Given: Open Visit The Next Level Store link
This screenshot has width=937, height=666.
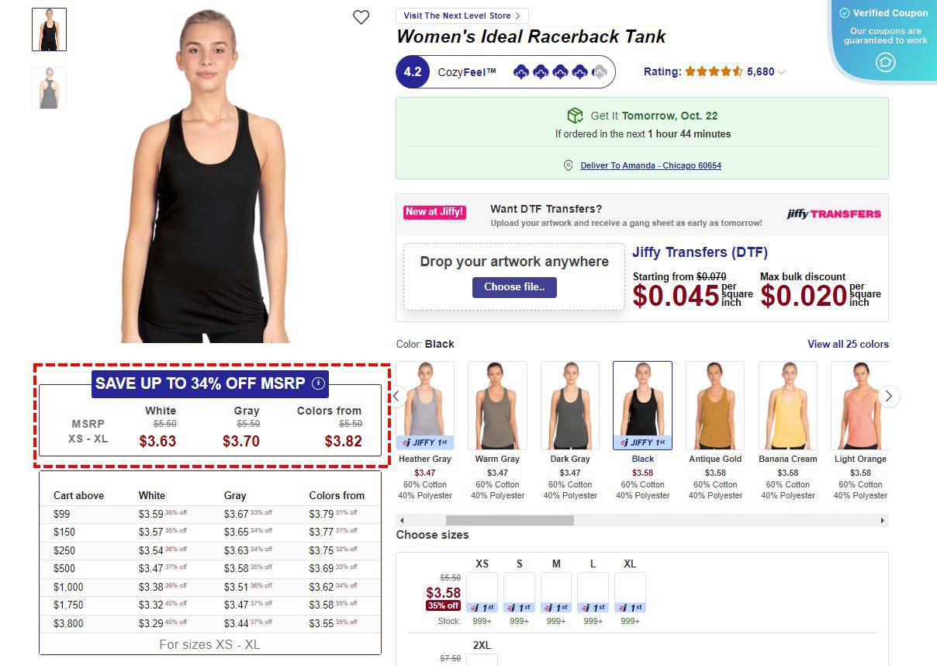Looking at the screenshot, I should (462, 16).
